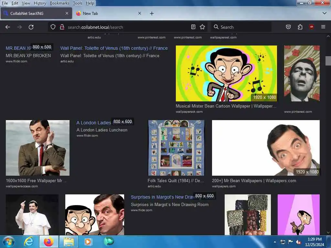Open the extensions puzzle icon
Viewport: 331px width, 248px height.
pos(300,27)
